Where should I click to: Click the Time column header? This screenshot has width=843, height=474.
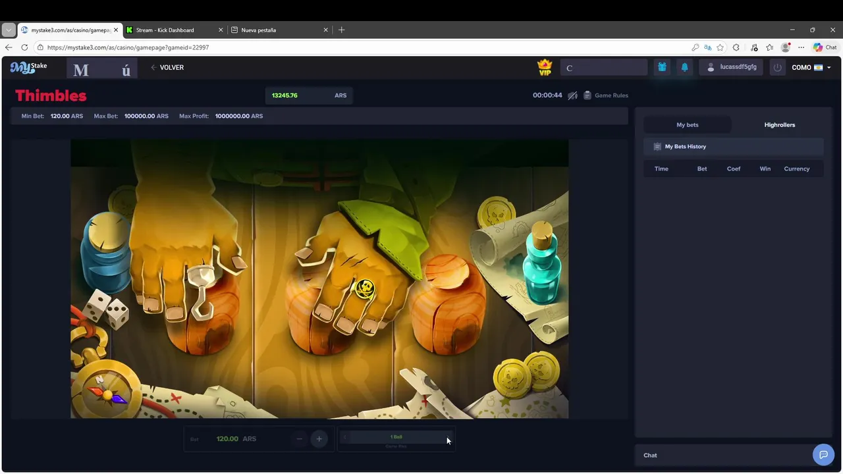click(661, 169)
